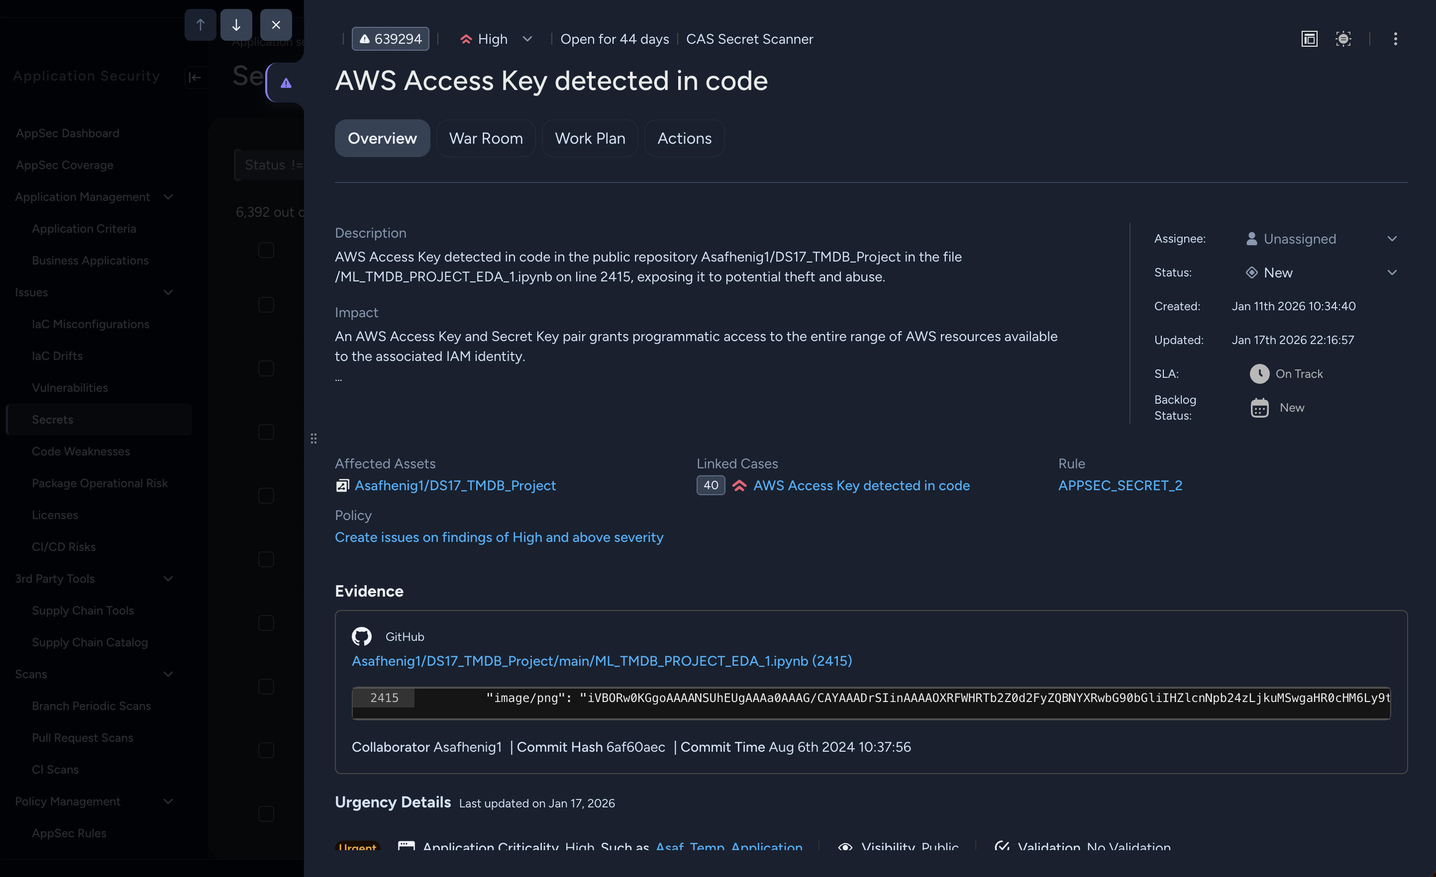Click the issue ID 639294 badge
Image resolution: width=1436 pixels, height=877 pixels.
pyautogui.click(x=391, y=39)
